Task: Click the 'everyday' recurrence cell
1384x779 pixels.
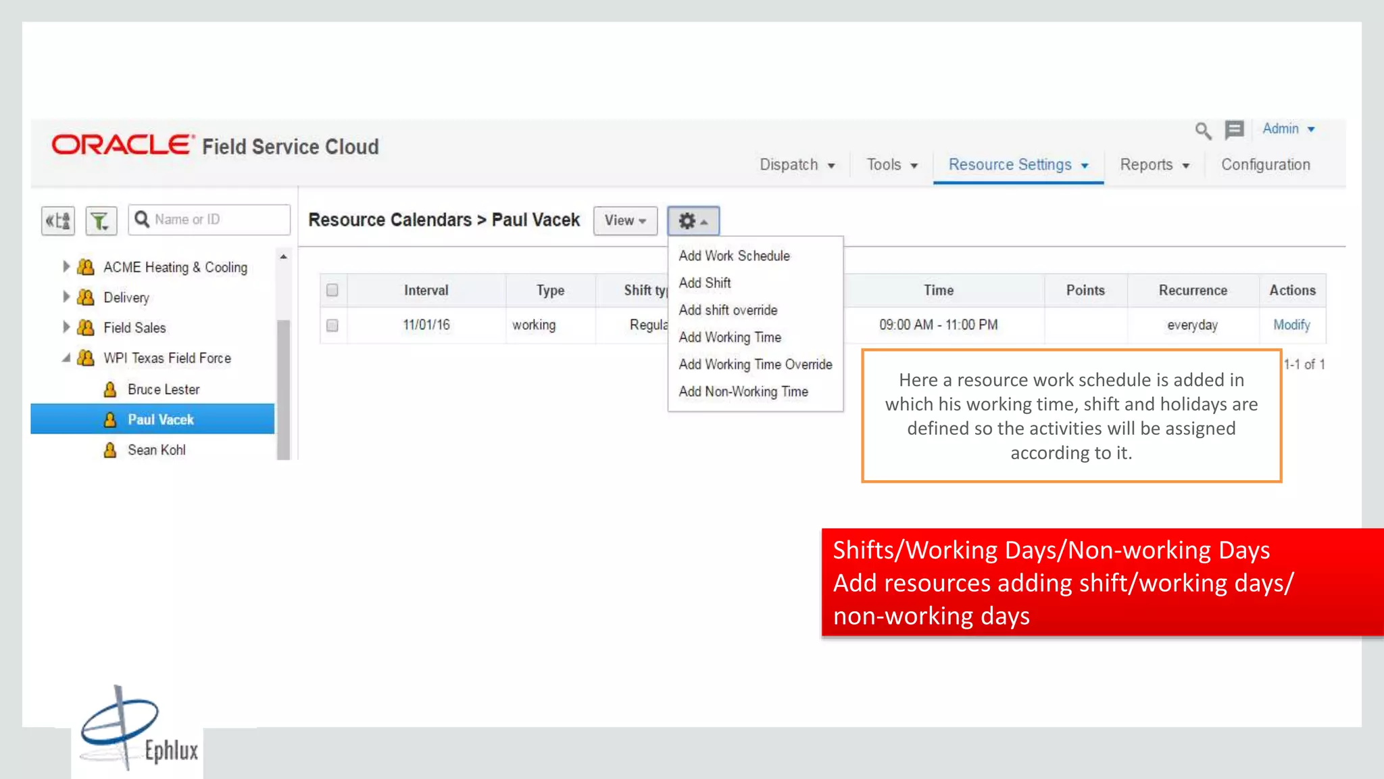Action: click(1192, 325)
